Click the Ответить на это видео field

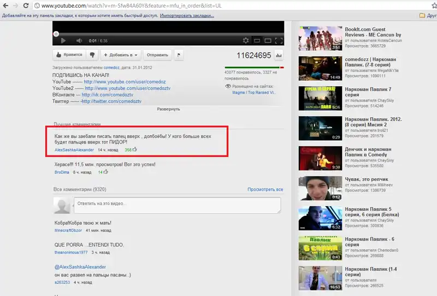(178, 205)
